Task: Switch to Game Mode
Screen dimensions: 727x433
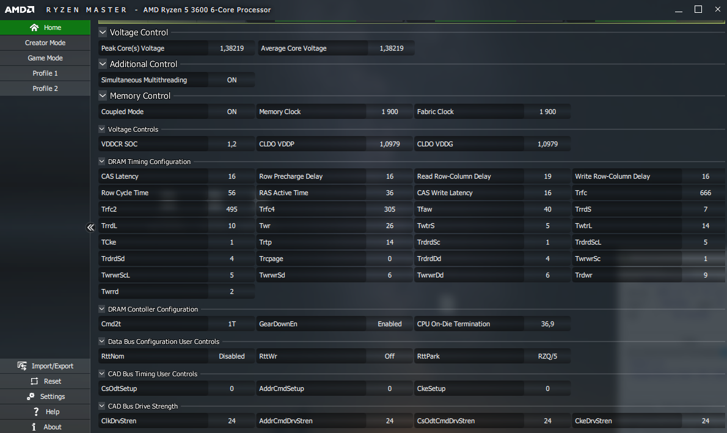Action: 45,58
